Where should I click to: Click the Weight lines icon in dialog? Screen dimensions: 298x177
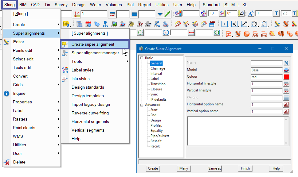(x=286, y=98)
